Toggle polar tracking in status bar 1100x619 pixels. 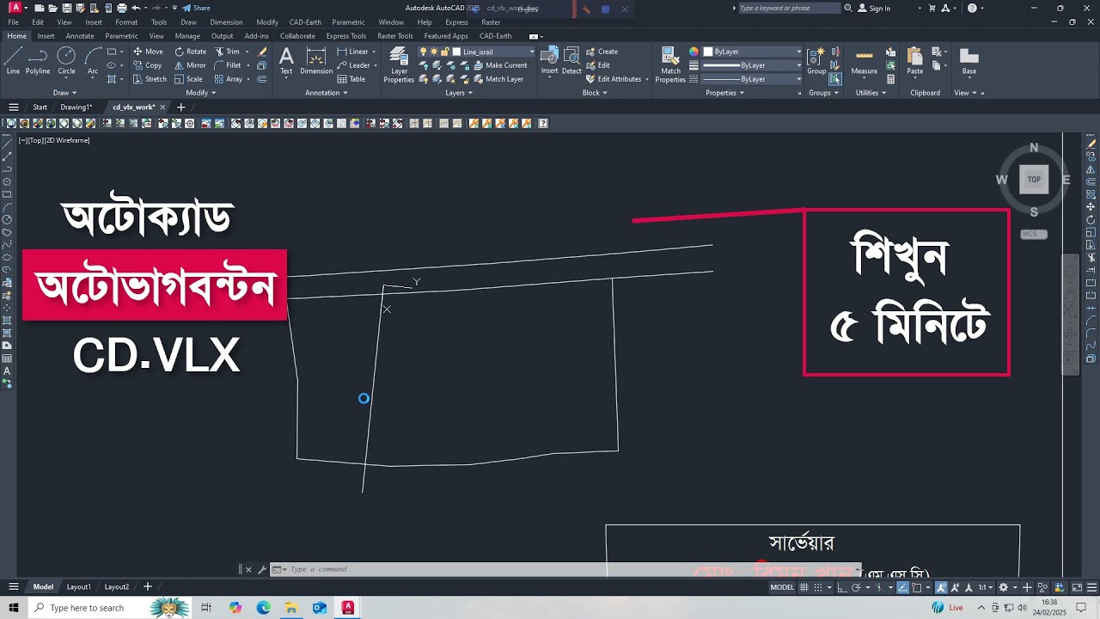click(x=856, y=587)
